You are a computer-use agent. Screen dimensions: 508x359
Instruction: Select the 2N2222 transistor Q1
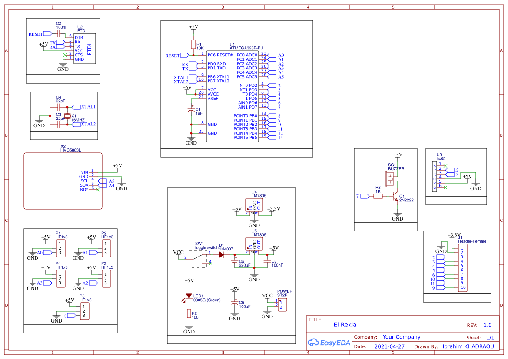pos(395,196)
